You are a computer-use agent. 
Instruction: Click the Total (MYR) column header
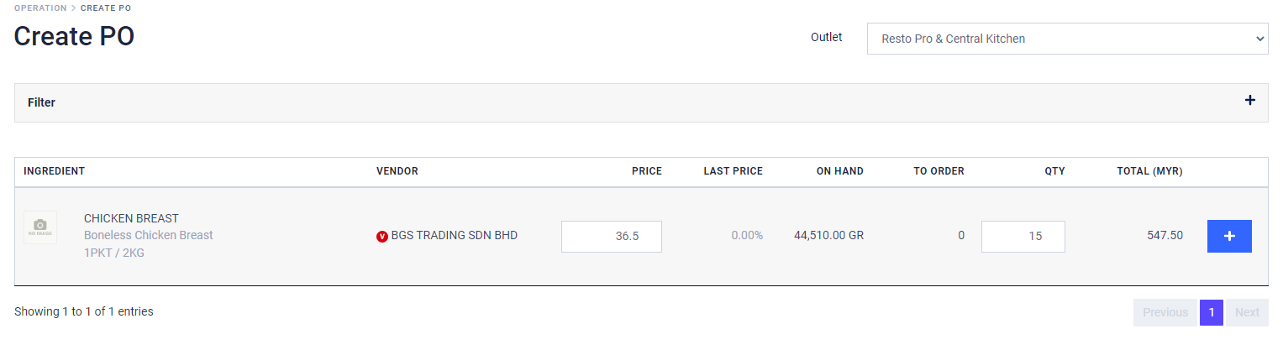1149,171
